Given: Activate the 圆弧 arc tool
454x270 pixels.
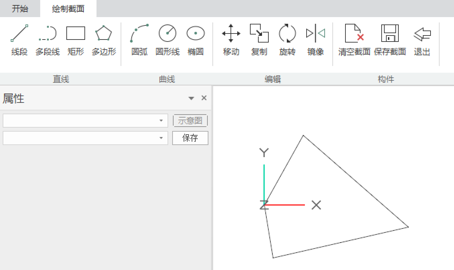Looking at the screenshot, I should point(139,40).
